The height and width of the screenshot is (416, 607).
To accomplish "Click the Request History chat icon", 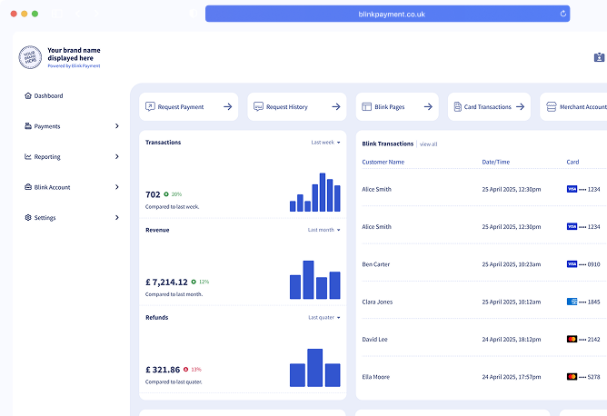I will [x=258, y=106].
